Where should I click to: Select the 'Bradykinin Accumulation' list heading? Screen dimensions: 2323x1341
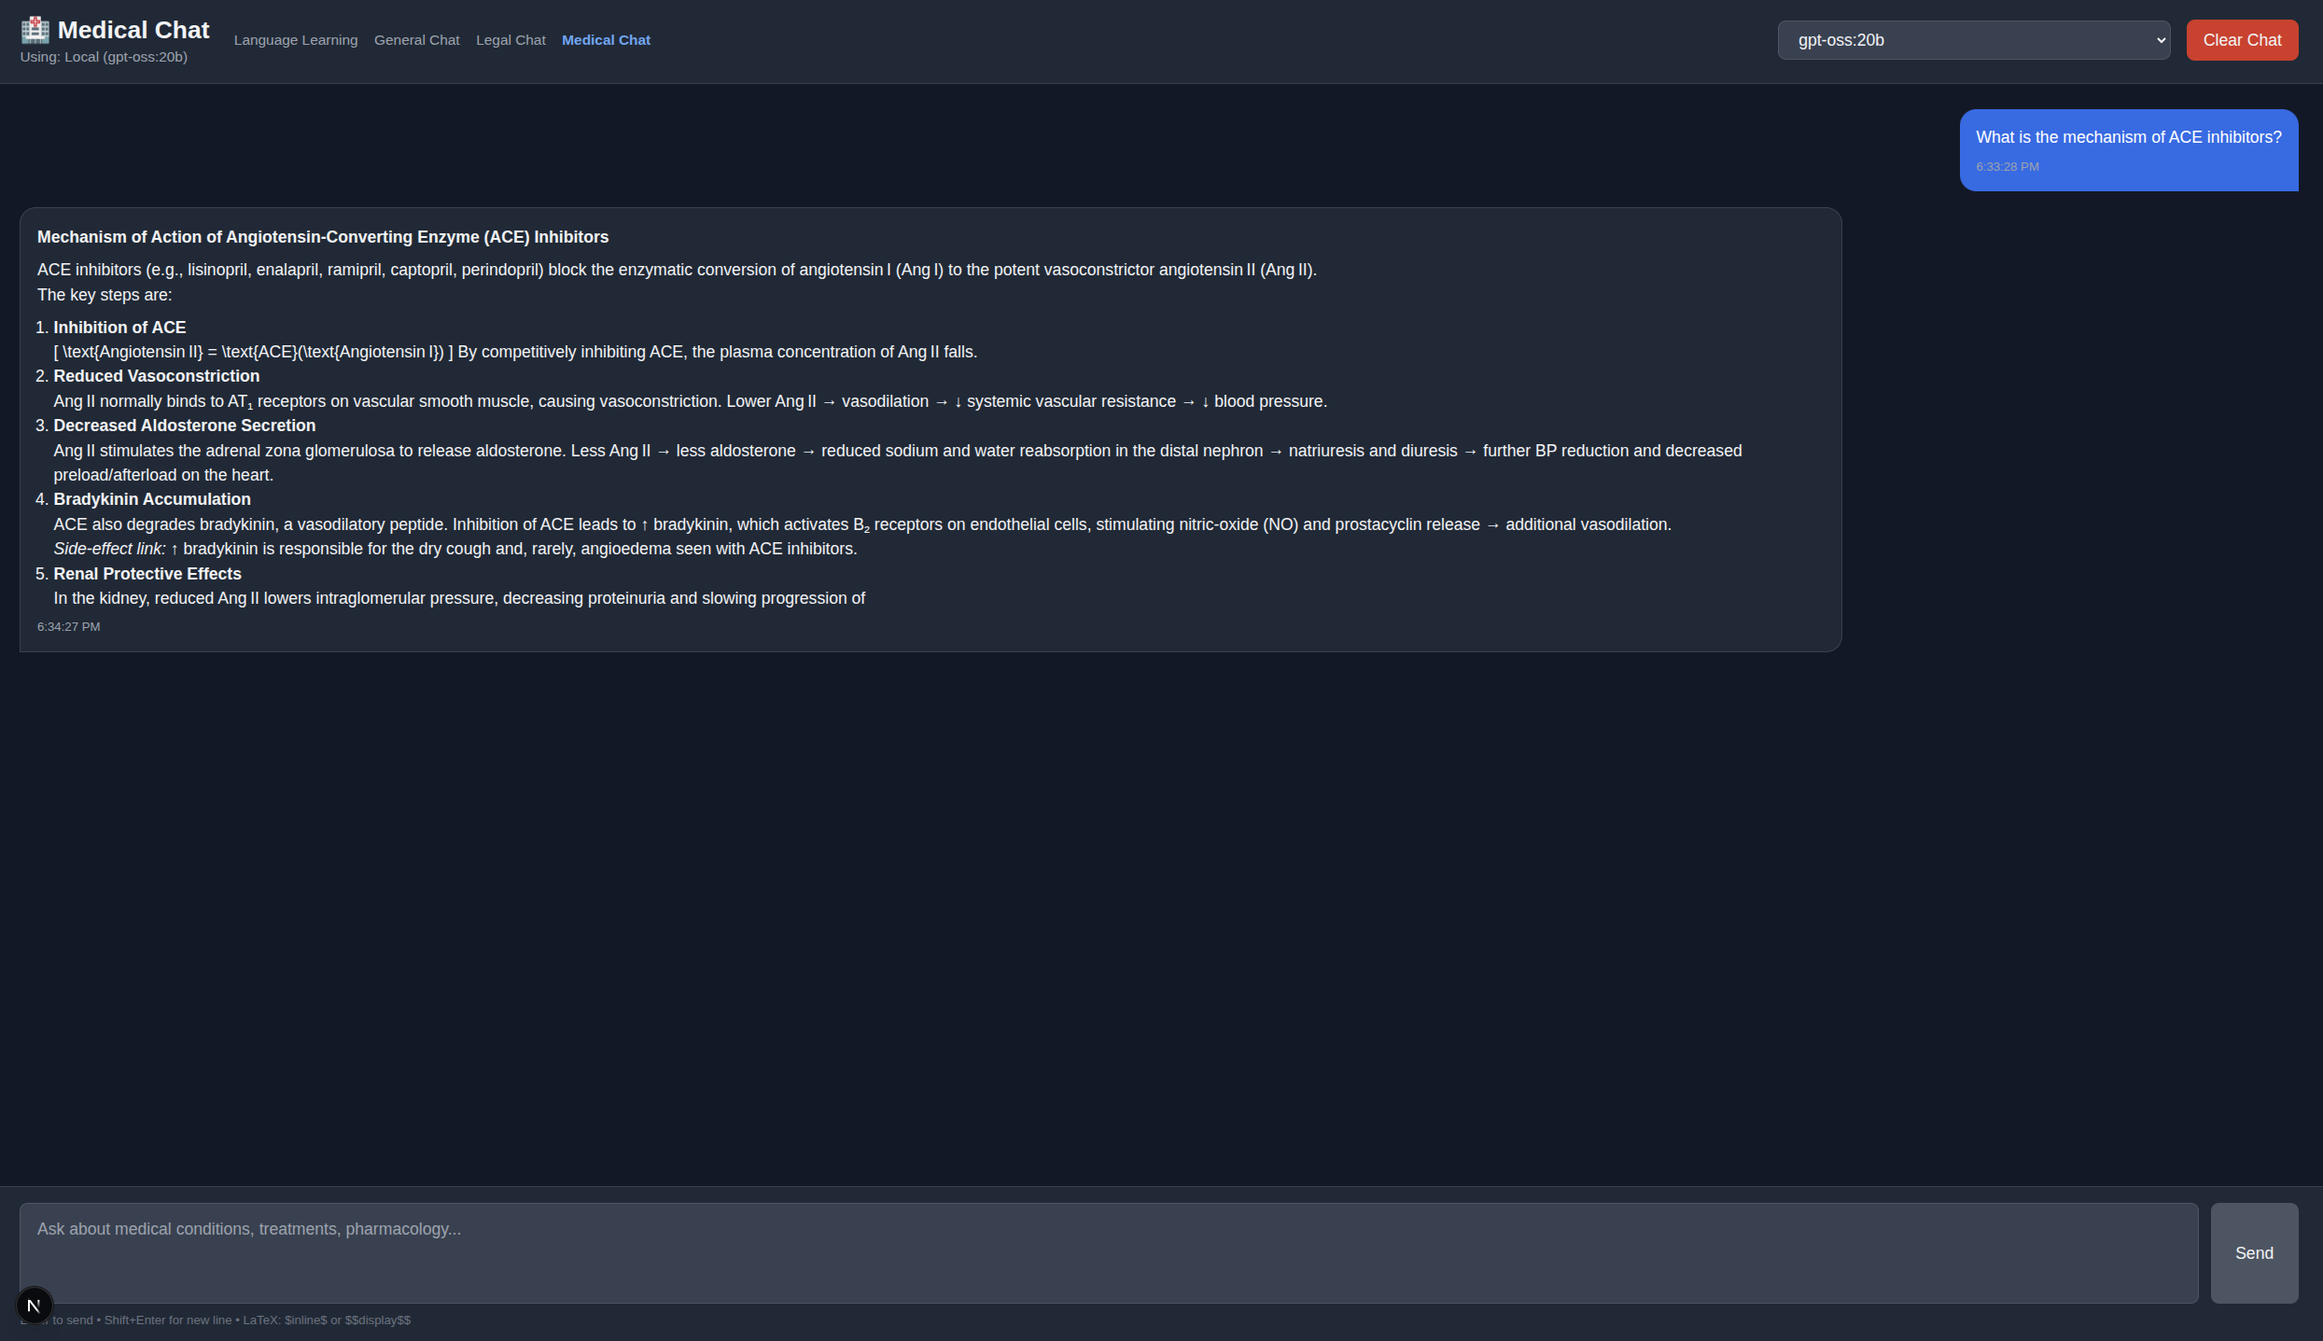152,499
